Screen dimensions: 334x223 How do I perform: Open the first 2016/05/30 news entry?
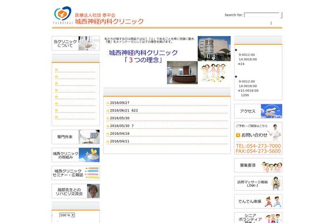[x=120, y=118]
